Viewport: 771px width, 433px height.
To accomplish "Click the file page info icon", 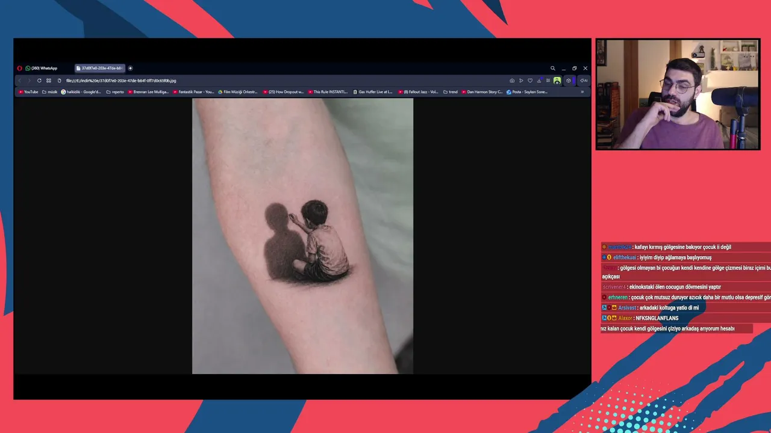I will tap(60, 81).
